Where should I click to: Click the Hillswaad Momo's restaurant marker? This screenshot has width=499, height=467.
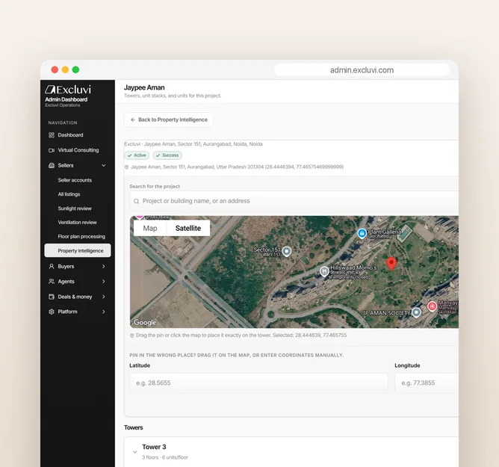click(x=324, y=271)
